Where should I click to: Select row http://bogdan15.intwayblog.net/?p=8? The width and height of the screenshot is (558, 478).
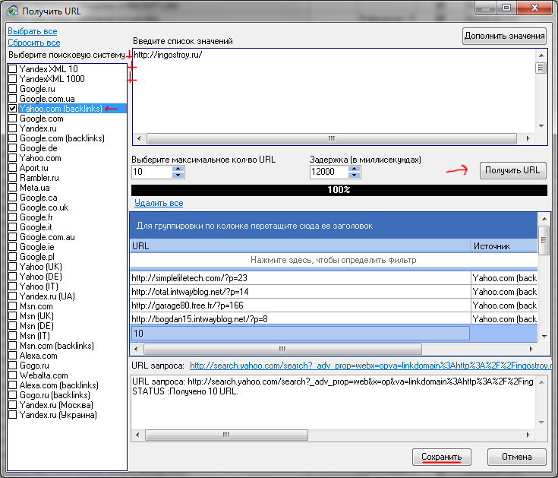pos(301,319)
